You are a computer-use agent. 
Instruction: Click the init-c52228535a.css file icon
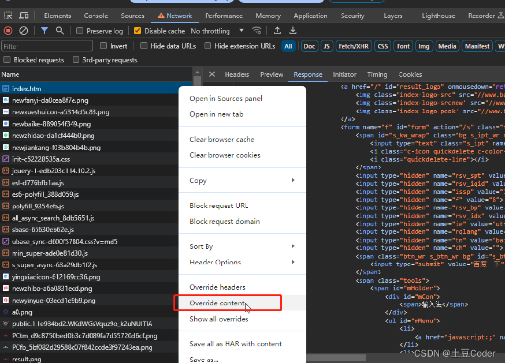pos(5,159)
